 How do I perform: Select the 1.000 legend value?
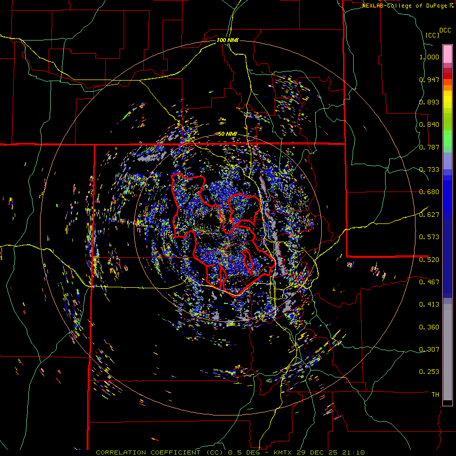click(429, 57)
